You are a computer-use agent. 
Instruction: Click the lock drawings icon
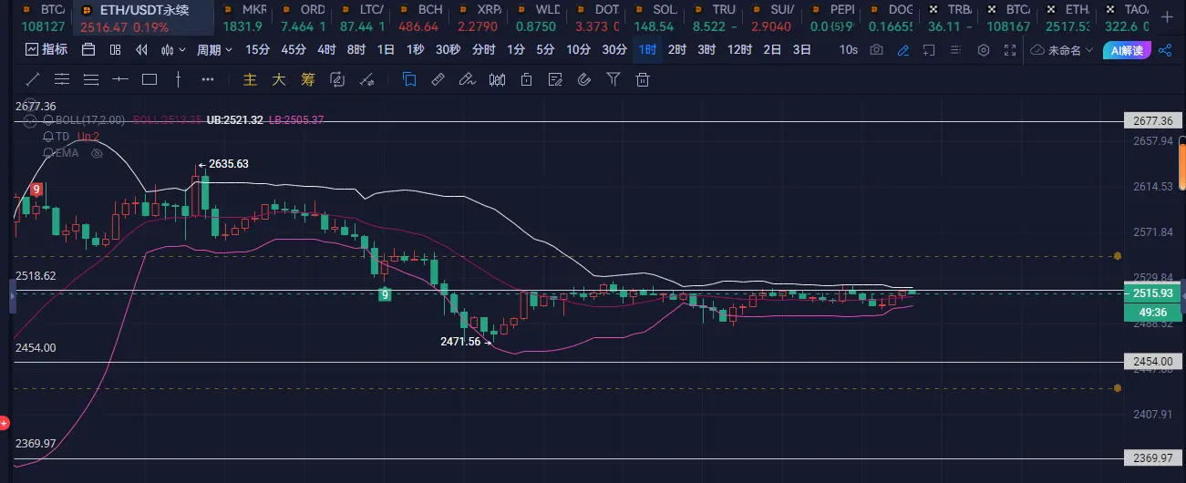pos(526,79)
